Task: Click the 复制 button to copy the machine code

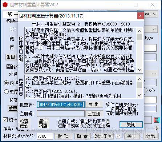Action: (x=94, y=104)
